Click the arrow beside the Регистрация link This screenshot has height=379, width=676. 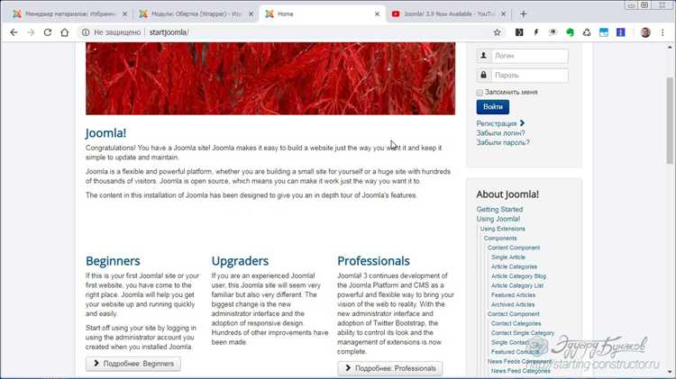click(522, 123)
